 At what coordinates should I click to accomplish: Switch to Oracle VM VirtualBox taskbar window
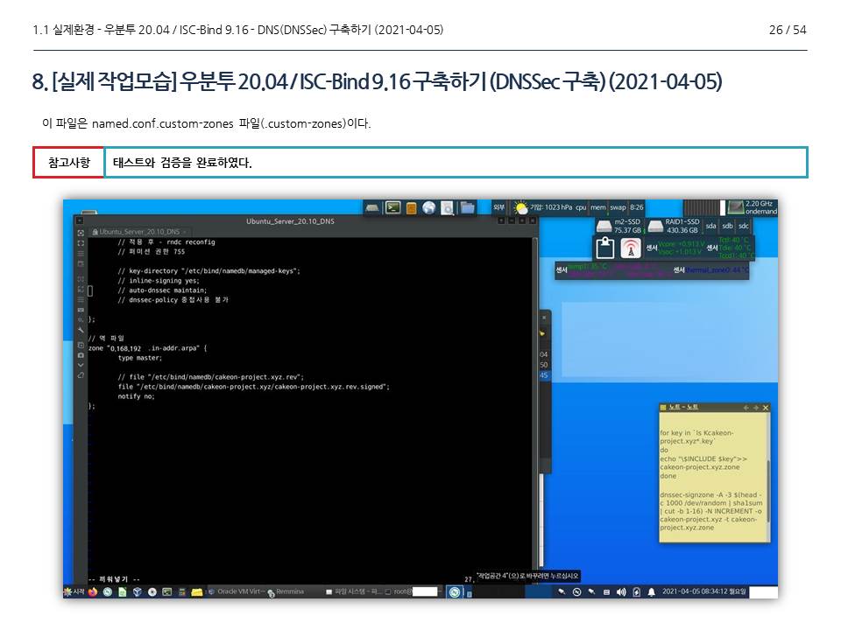236,592
